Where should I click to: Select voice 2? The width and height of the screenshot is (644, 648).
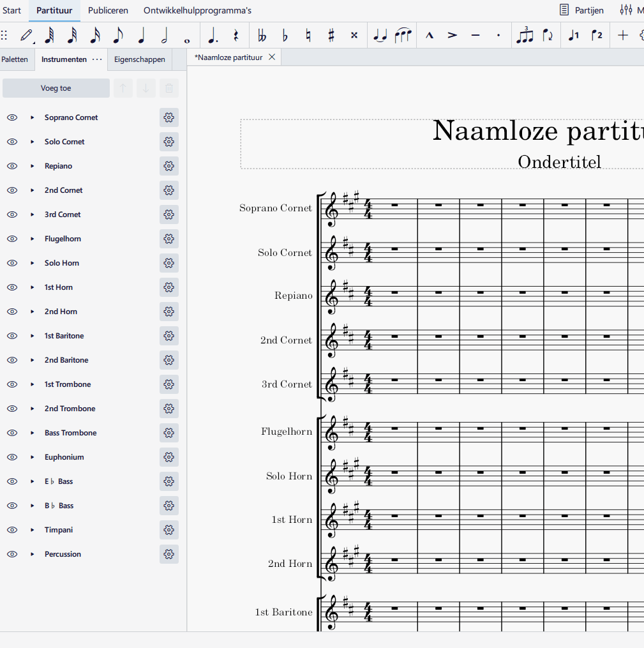[597, 36]
